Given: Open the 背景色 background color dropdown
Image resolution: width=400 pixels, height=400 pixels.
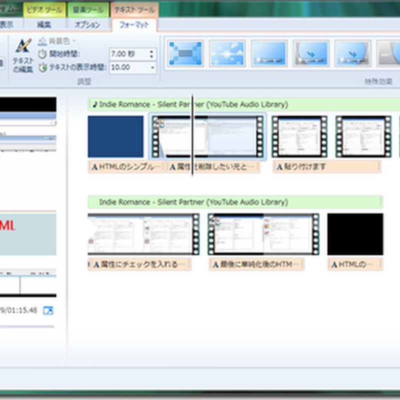Looking at the screenshot, I should pos(57,41).
